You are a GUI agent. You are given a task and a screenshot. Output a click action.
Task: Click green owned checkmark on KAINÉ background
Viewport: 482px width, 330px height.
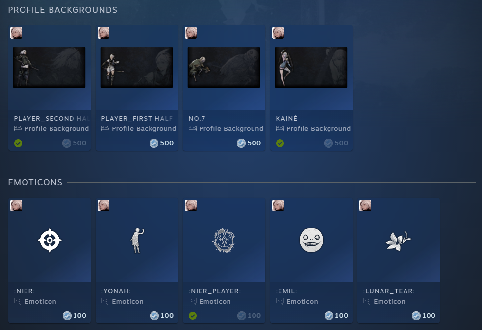click(x=280, y=143)
